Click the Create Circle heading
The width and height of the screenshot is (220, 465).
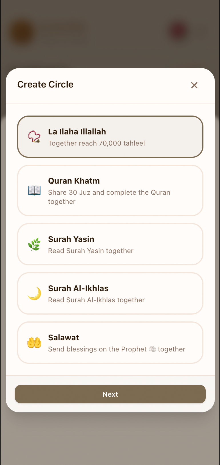(x=45, y=84)
